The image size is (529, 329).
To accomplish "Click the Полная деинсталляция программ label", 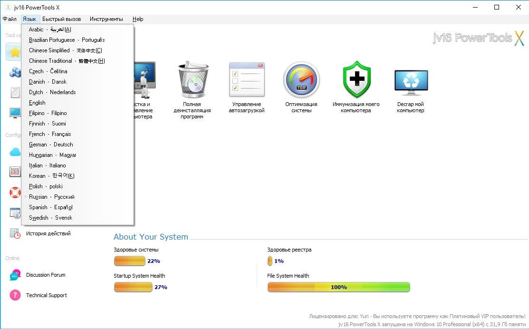I will click(x=192, y=110).
